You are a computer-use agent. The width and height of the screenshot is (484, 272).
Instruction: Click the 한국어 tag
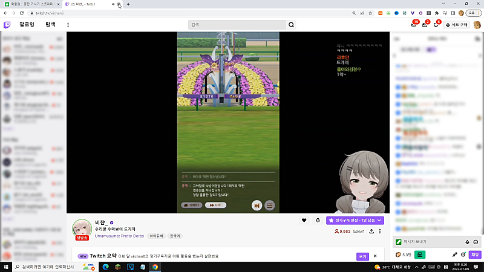[x=175, y=236]
